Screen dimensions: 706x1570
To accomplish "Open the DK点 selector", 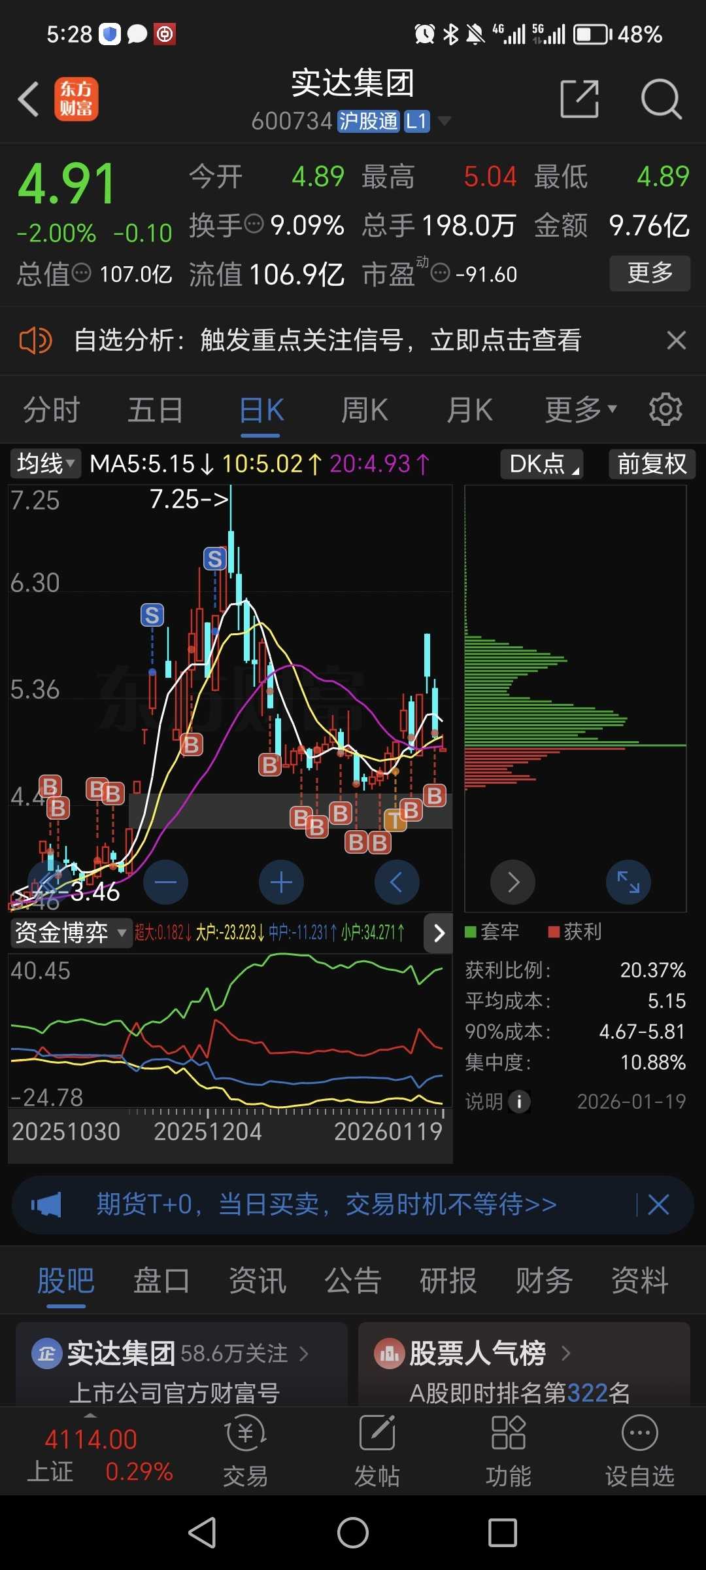I will click(542, 464).
